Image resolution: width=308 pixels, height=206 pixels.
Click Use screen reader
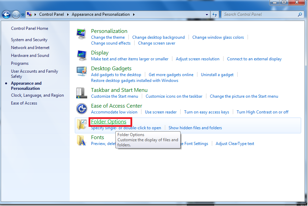coord(161,112)
